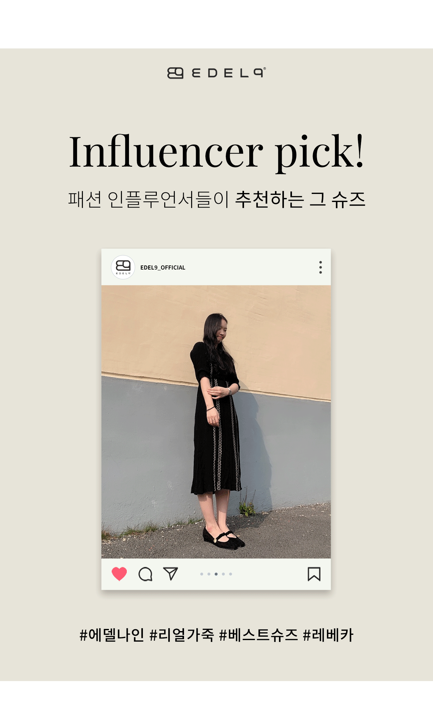This screenshot has width=433, height=707.
Task: Select the fifth carousel dot
Action: [x=230, y=574]
